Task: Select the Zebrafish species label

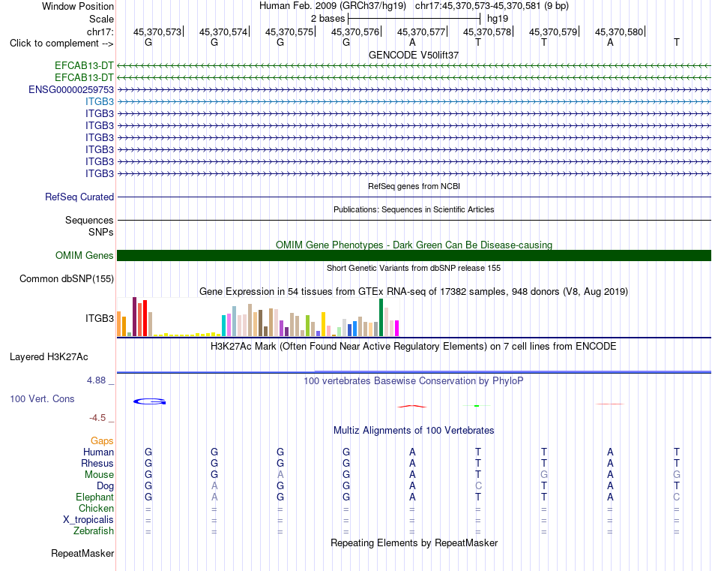Action: (94, 530)
